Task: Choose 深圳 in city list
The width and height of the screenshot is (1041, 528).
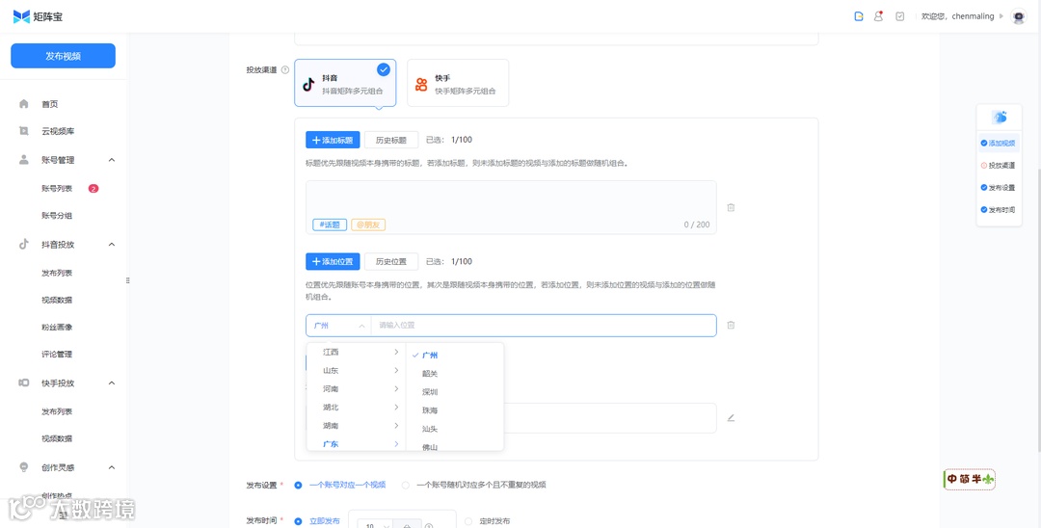Action: click(x=430, y=392)
